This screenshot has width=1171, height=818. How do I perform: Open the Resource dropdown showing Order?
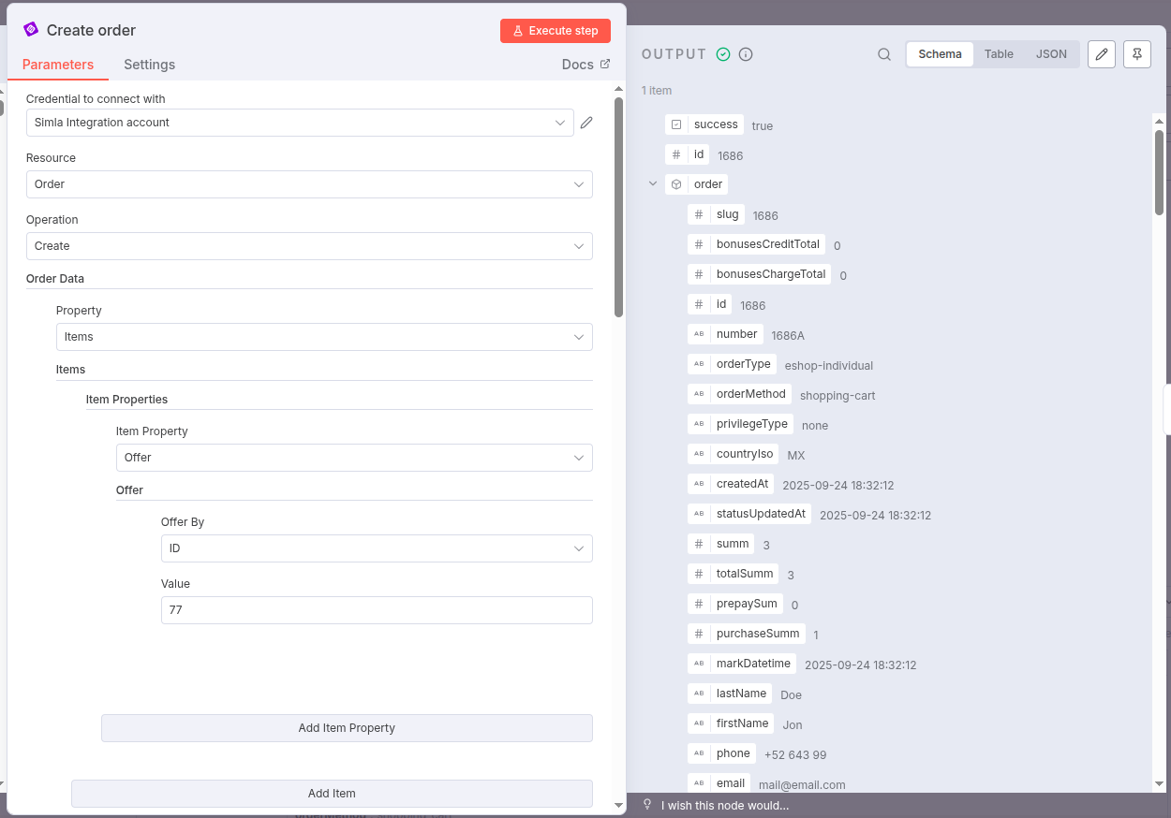(309, 184)
